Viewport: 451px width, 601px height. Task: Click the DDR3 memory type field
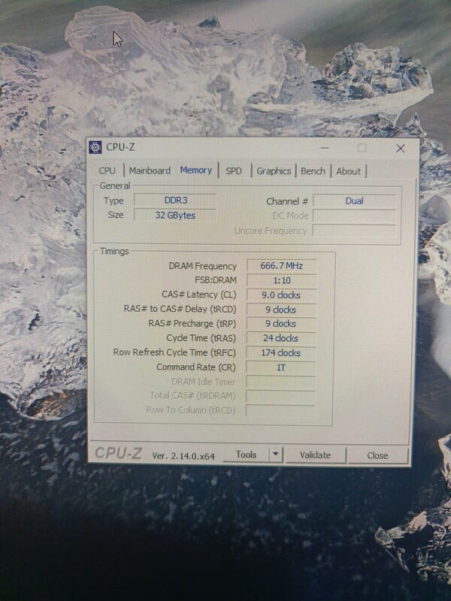(175, 200)
